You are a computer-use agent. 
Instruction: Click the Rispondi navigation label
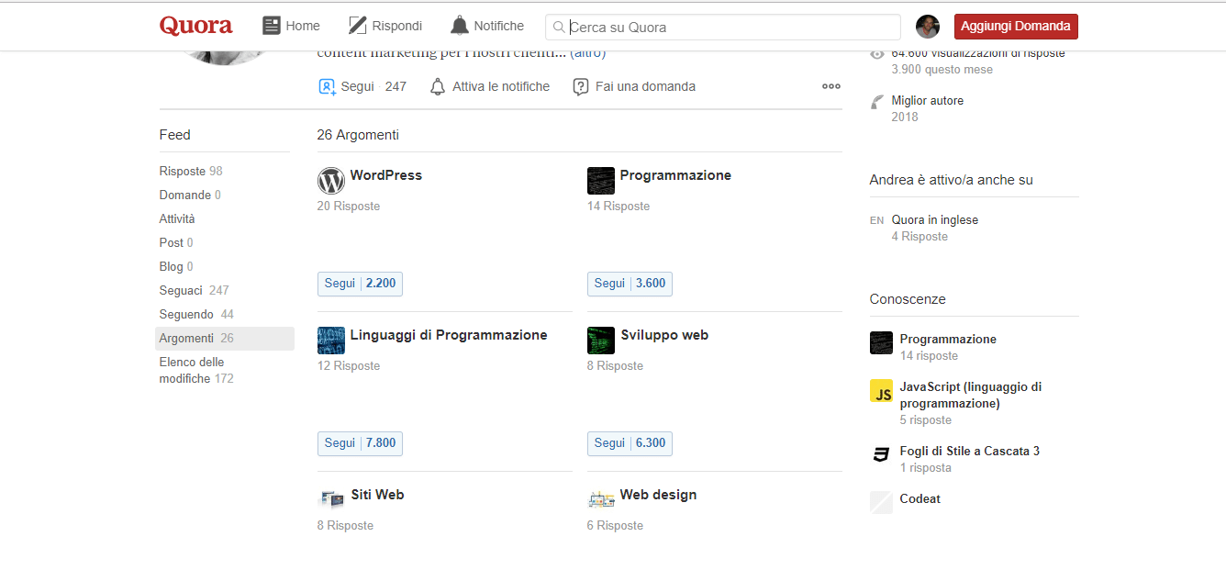(x=397, y=27)
